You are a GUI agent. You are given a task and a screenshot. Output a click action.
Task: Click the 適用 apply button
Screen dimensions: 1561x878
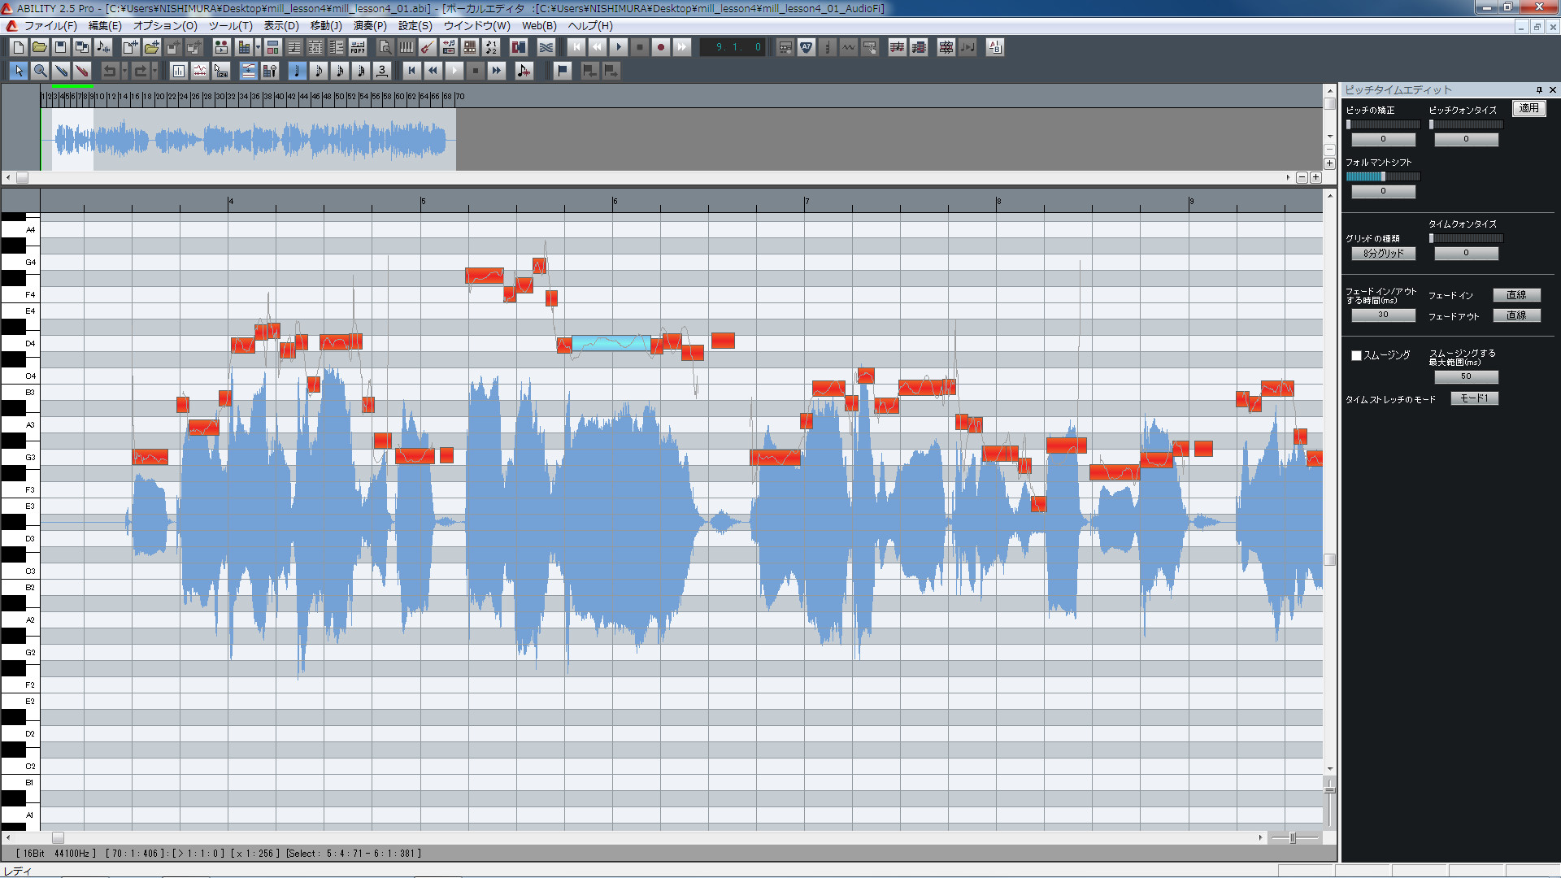click(1528, 108)
